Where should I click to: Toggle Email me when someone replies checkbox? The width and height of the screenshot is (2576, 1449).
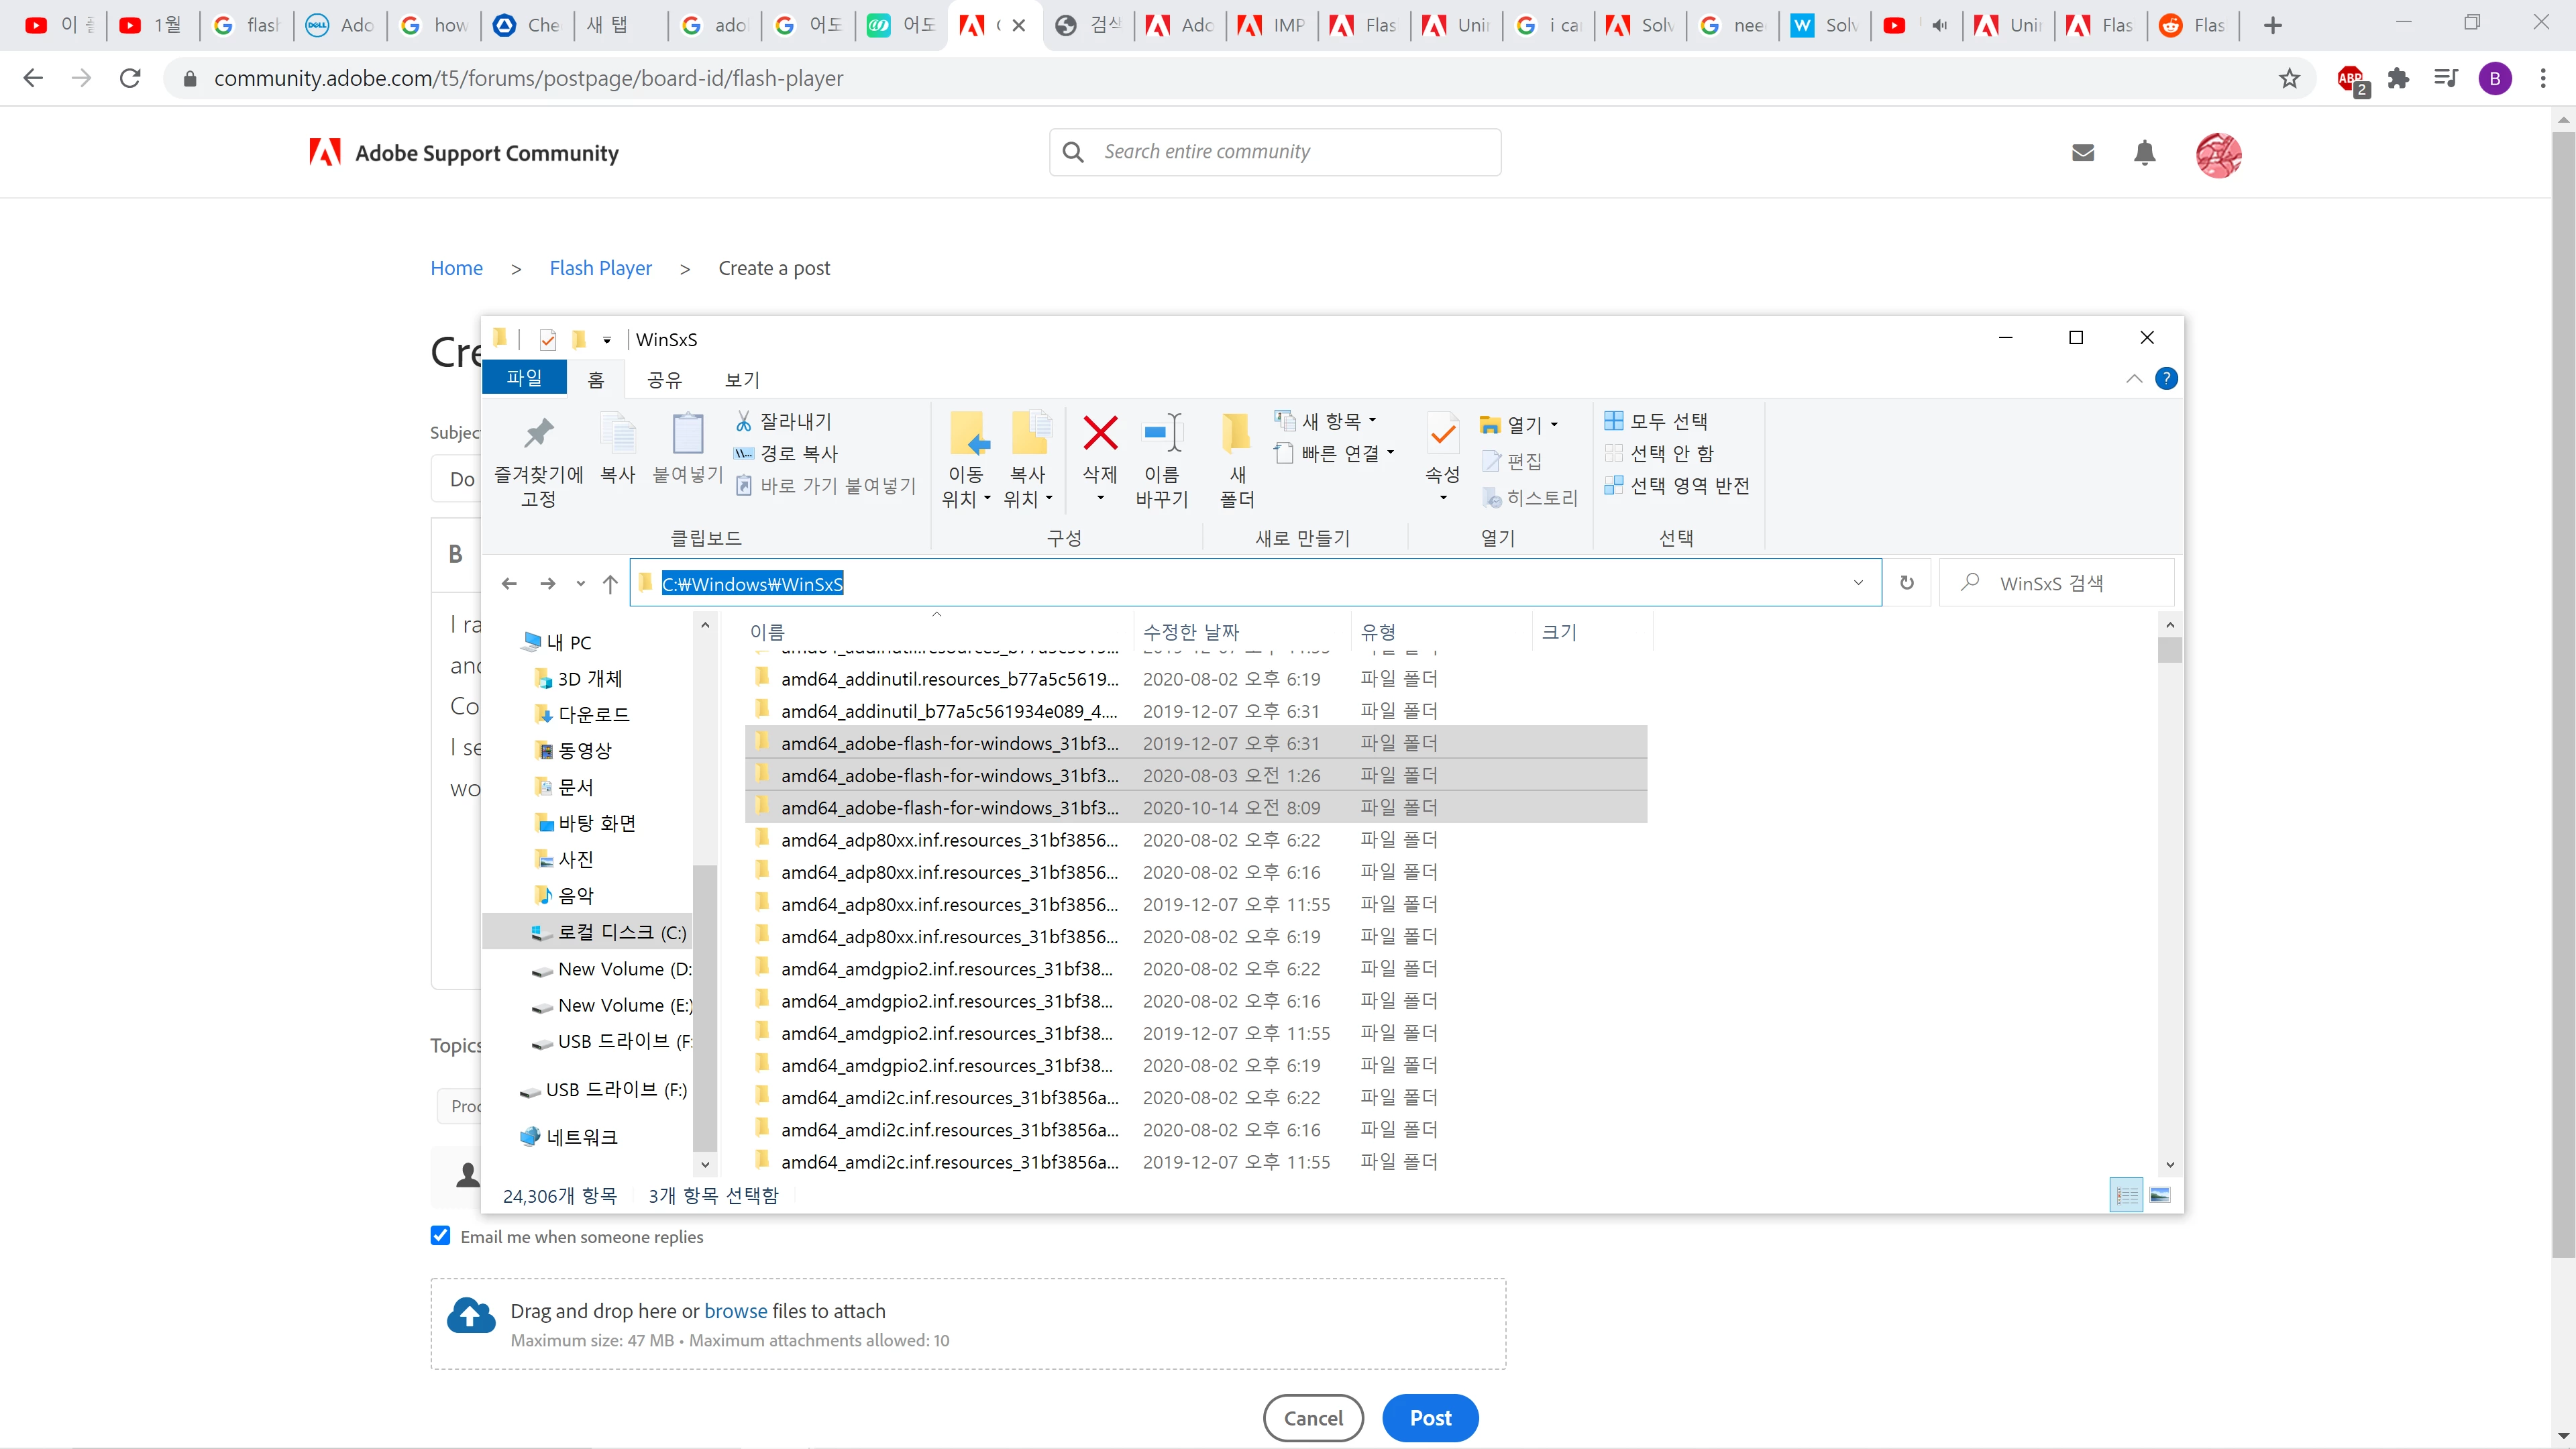click(440, 1236)
